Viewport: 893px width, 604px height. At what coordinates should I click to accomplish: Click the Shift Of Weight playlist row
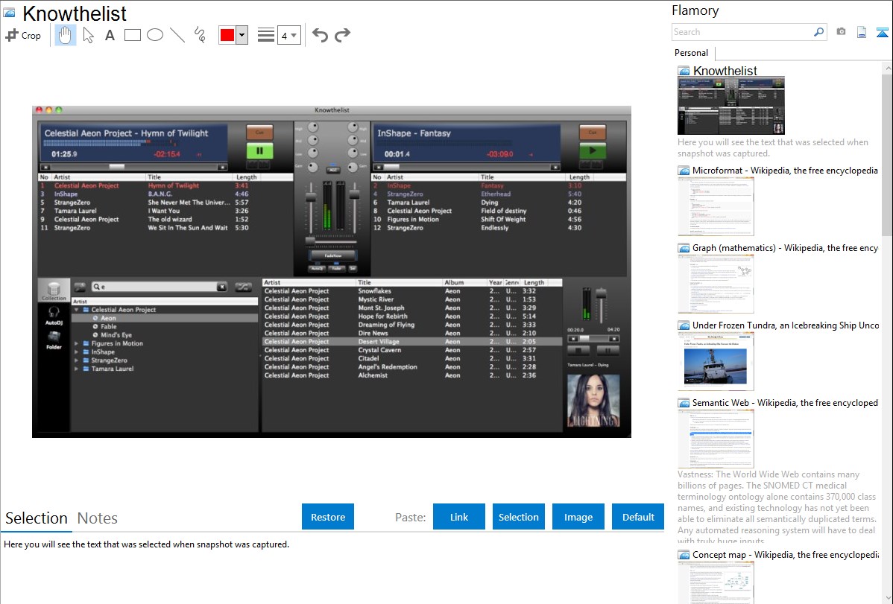[499, 219]
